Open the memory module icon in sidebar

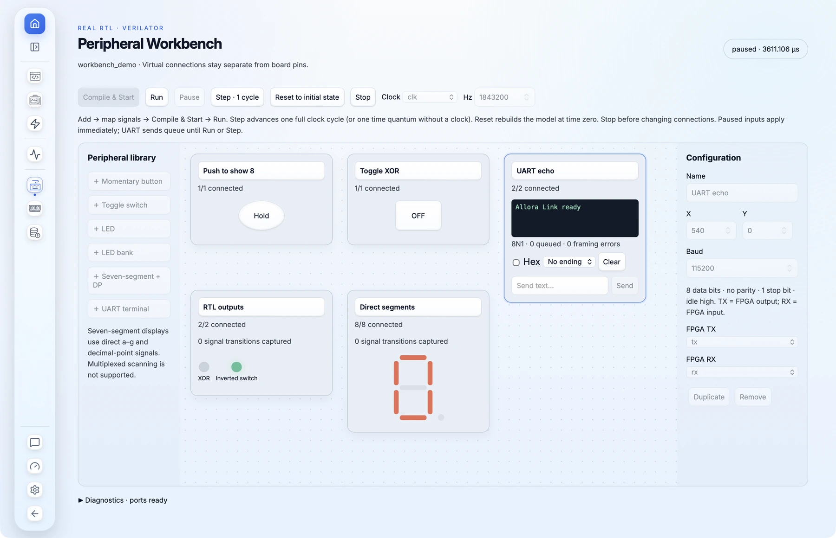pyautogui.click(x=35, y=209)
